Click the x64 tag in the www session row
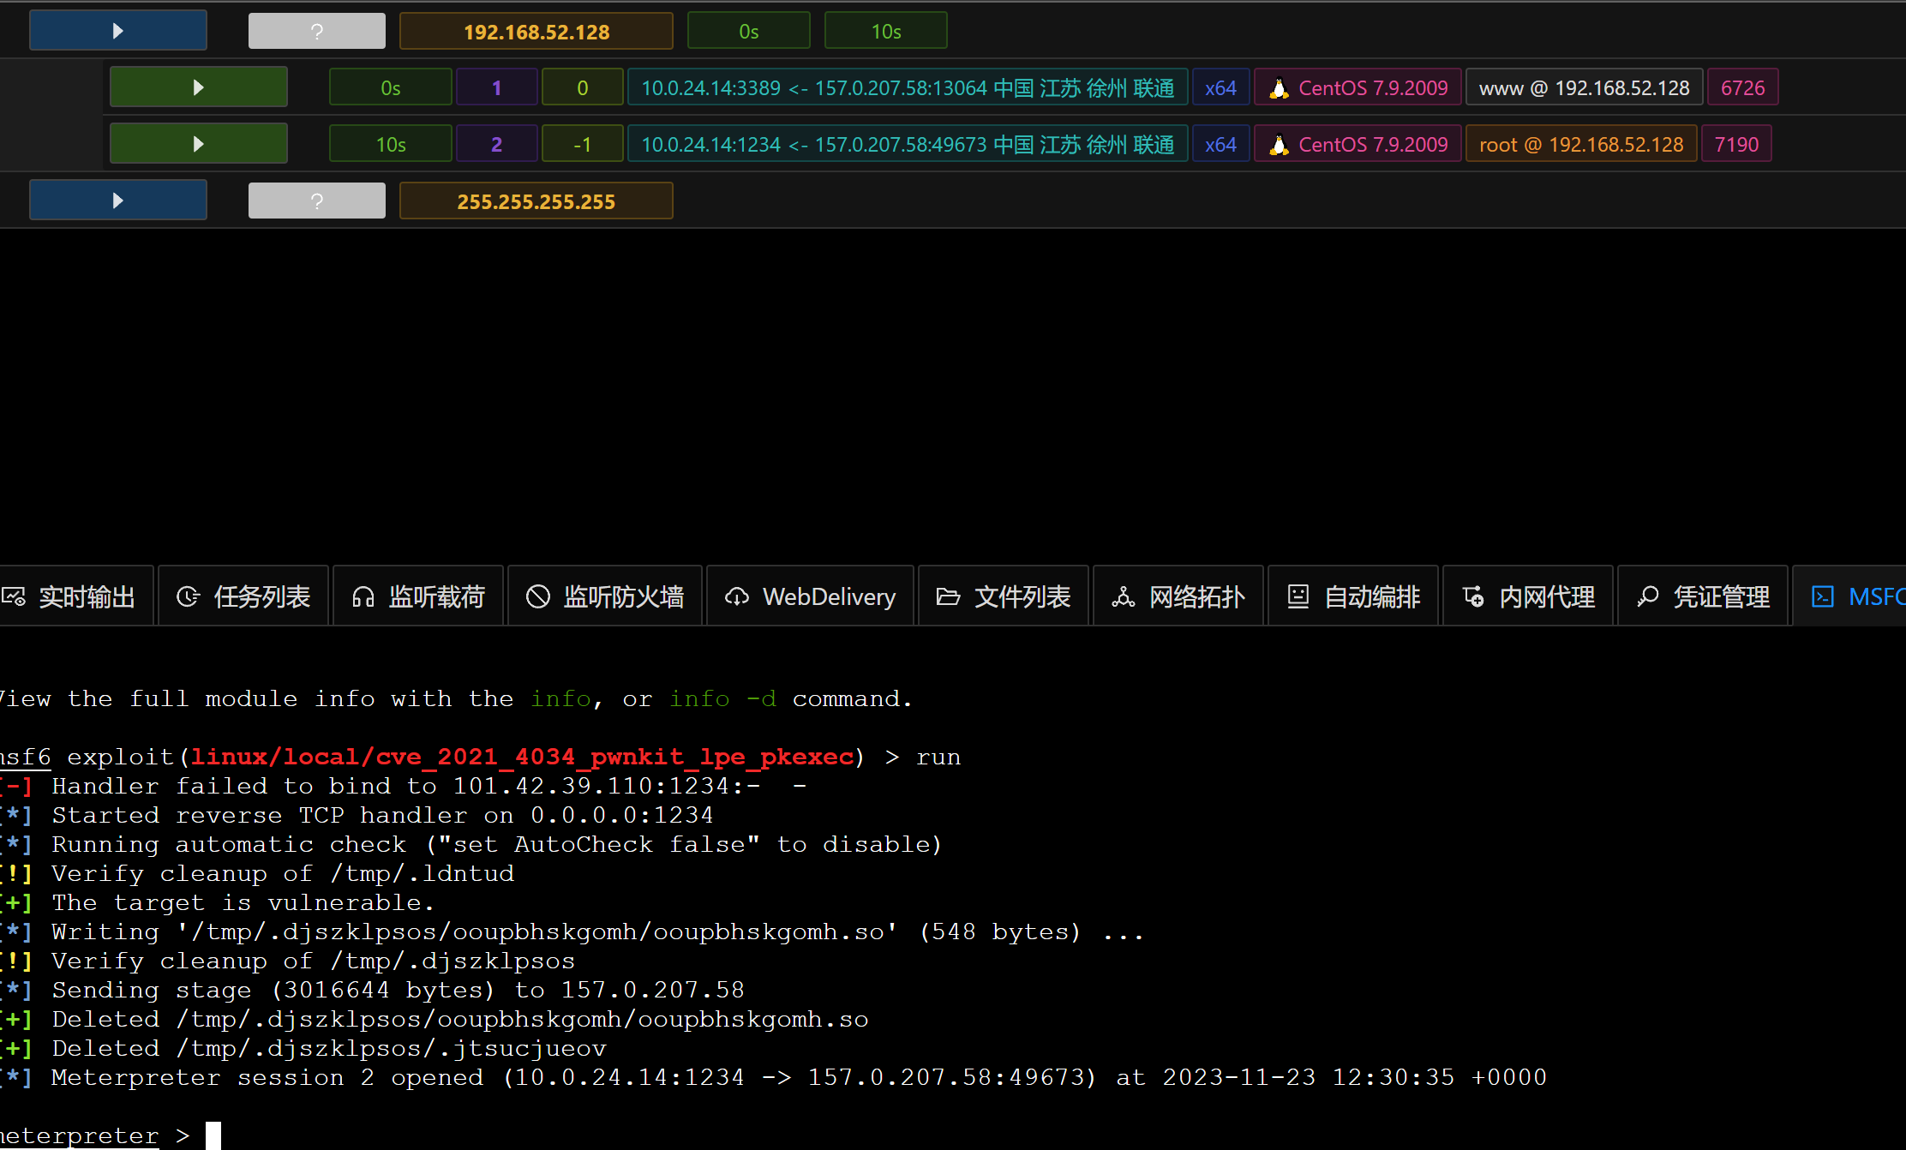Viewport: 1906px width, 1150px height. click(x=1220, y=87)
